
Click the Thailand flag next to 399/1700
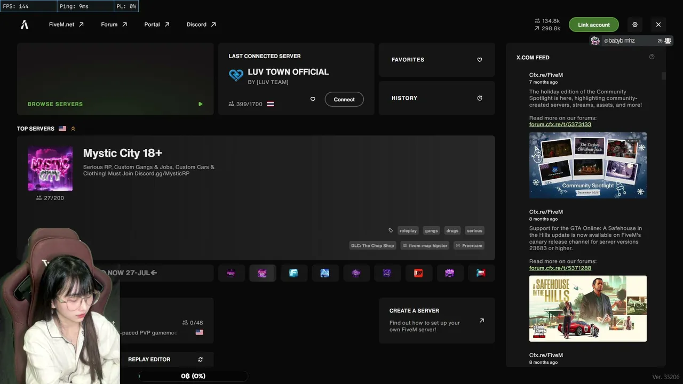271,104
